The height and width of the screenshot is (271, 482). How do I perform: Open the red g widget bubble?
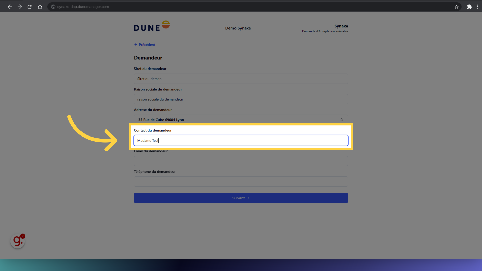click(x=17, y=241)
